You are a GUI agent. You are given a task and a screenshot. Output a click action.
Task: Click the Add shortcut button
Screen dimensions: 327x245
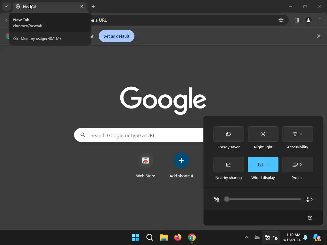point(181,166)
